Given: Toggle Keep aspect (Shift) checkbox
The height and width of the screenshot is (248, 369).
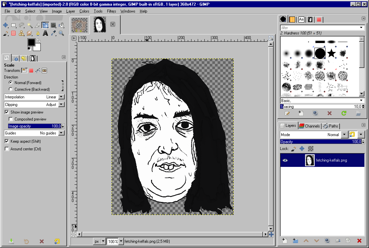Looking at the screenshot, I should tap(7, 141).
